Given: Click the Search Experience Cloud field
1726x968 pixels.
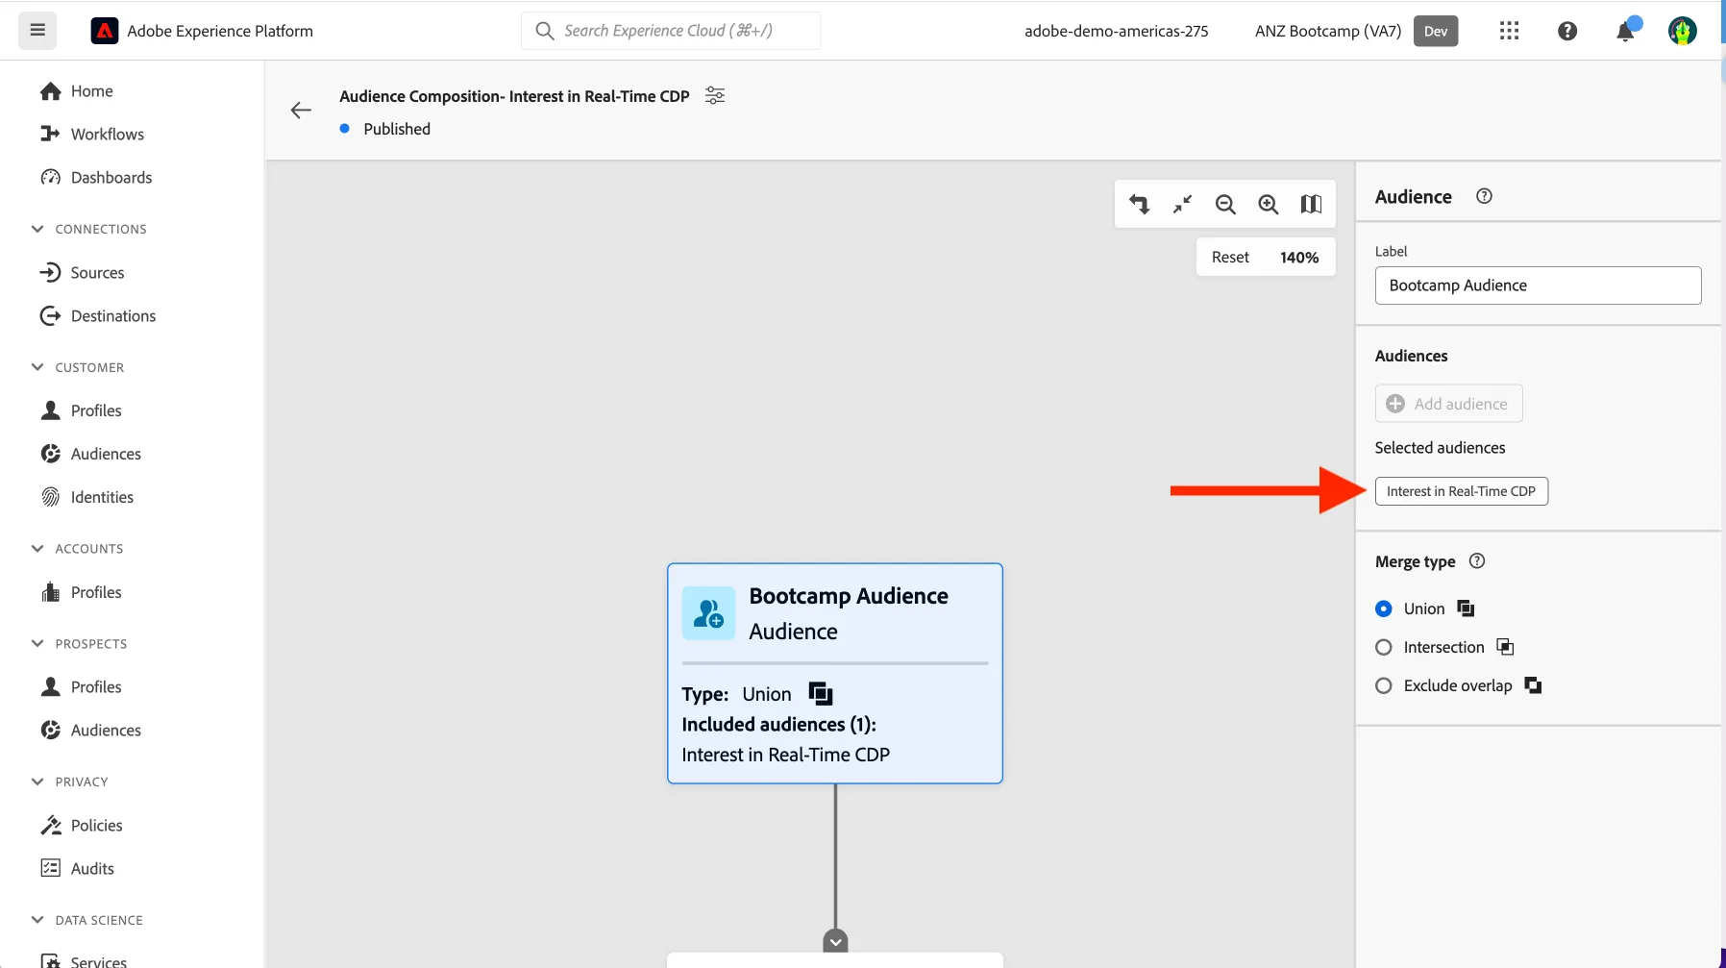Looking at the screenshot, I should click(671, 31).
